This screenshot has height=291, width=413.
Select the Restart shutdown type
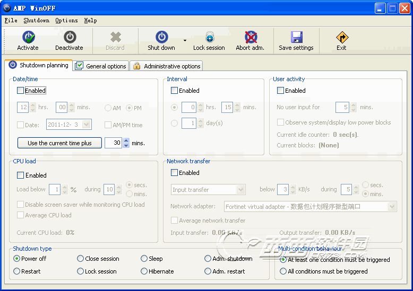click(x=17, y=271)
